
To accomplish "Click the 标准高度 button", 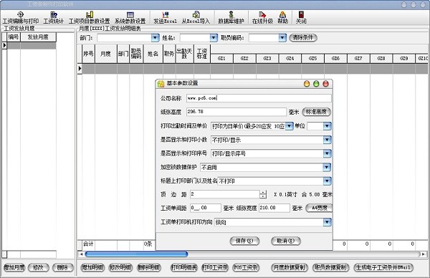I will coord(317,112).
